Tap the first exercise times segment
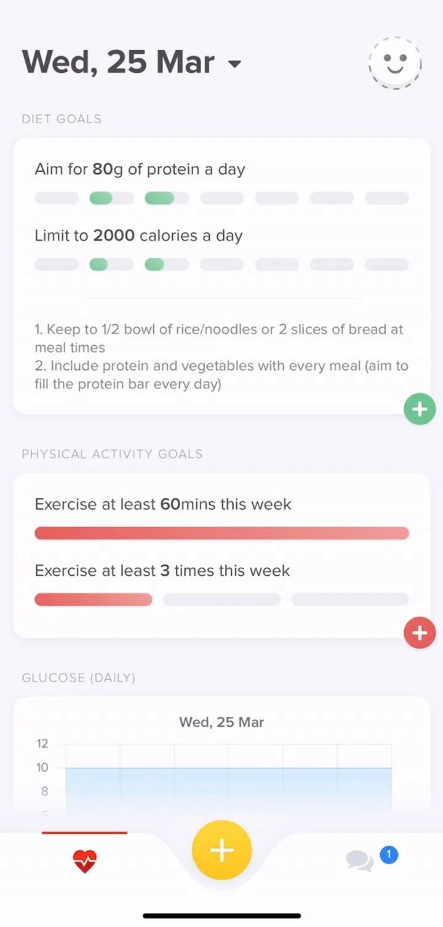Viewport: 443px width, 927px height. tap(93, 600)
